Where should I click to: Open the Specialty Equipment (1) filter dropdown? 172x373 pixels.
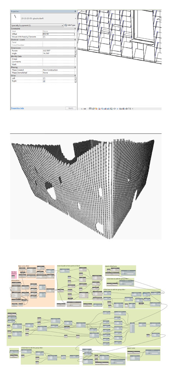(x=62, y=25)
